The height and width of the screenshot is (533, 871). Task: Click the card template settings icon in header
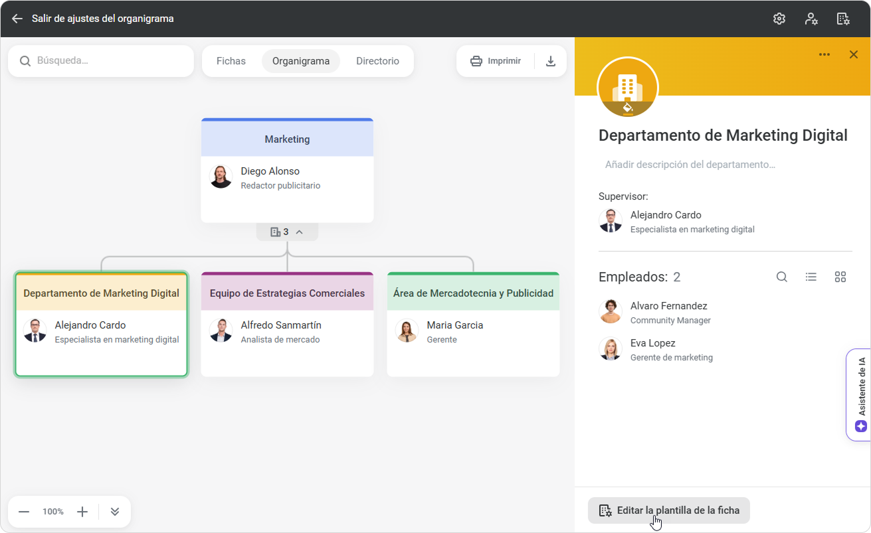[843, 19]
